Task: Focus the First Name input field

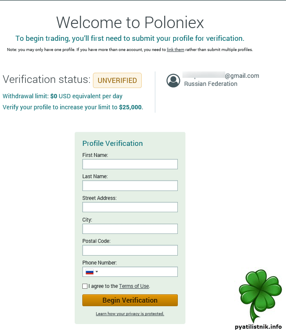Action: click(130, 164)
